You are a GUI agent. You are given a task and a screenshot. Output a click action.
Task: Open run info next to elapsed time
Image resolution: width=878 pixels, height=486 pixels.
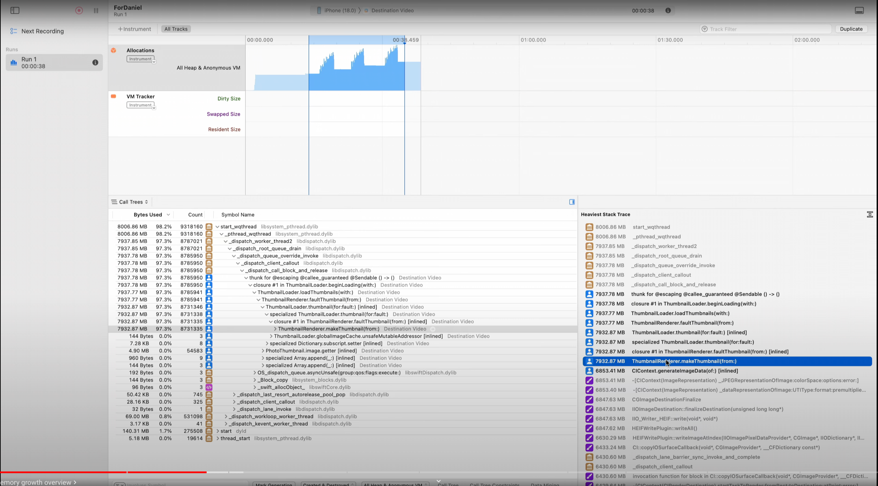click(x=668, y=10)
